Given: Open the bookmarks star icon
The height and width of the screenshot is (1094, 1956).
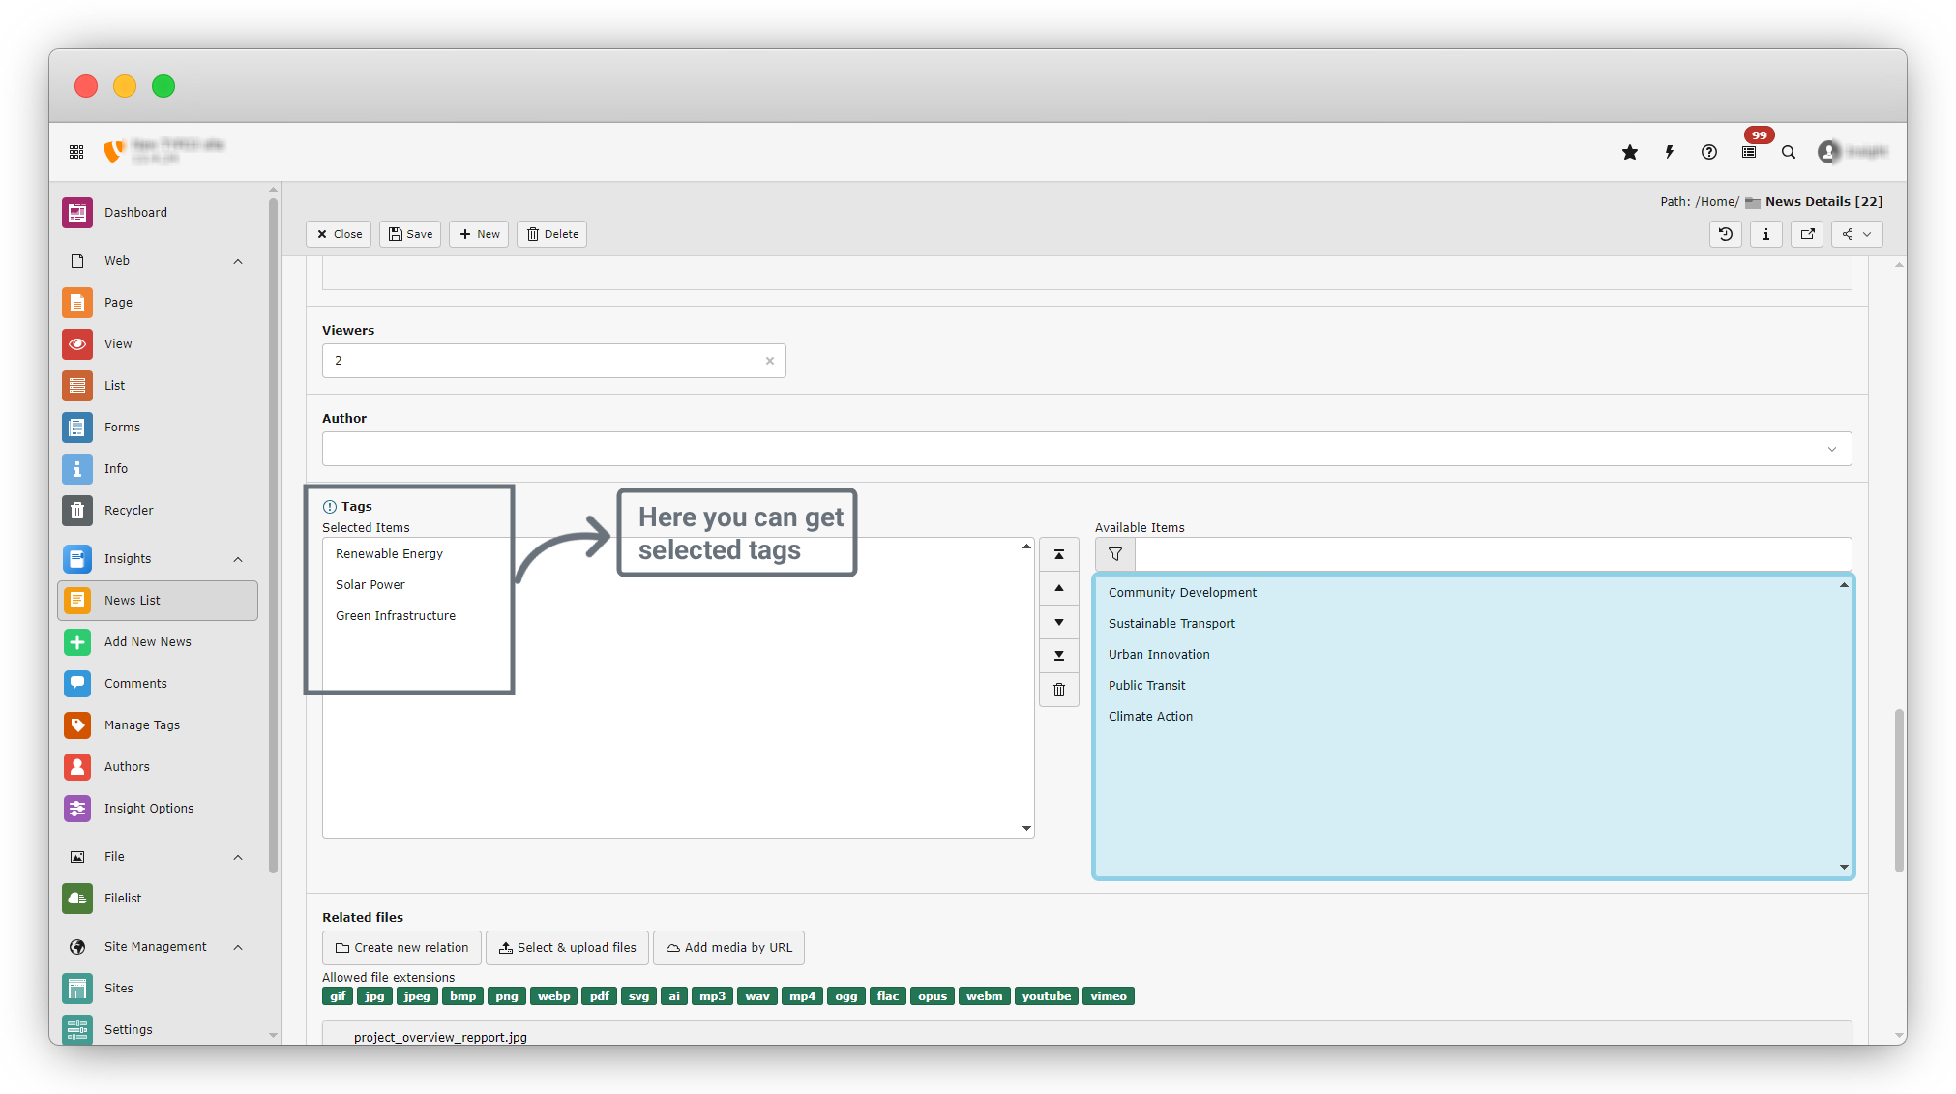Looking at the screenshot, I should [1630, 152].
